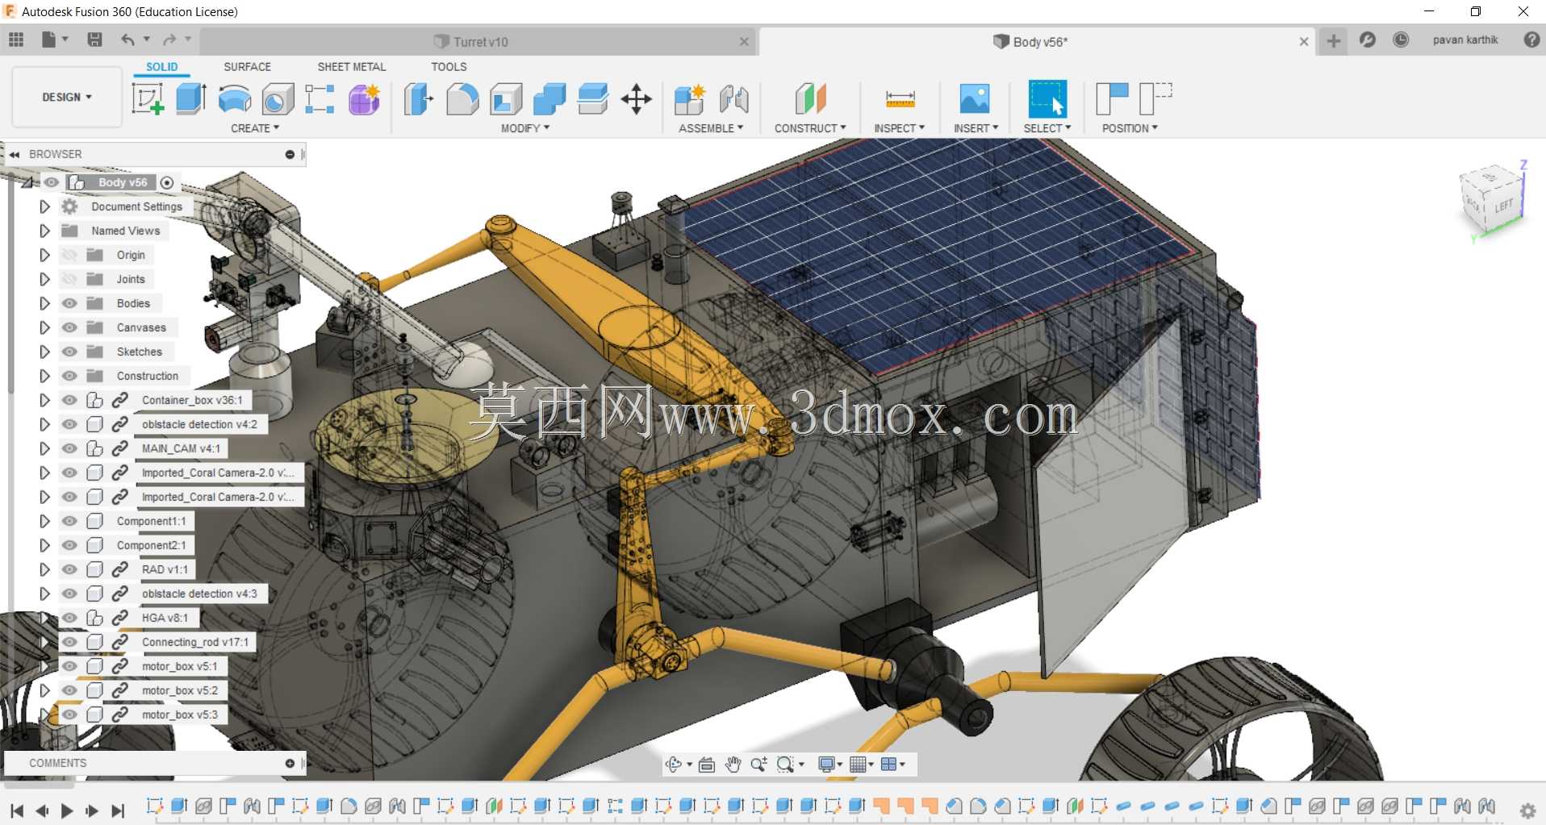This screenshot has height=825, width=1546.
Task: Open the CONSTRUCT dropdown menu
Action: tap(810, 128)
